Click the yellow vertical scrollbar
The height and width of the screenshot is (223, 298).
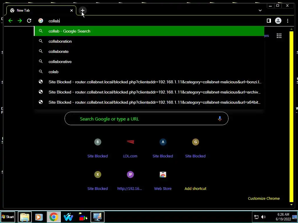coord(291,117)
